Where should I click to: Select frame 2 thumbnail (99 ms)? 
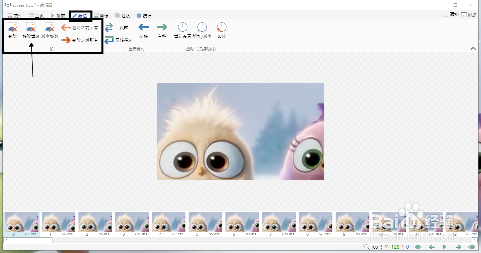pyautogui.click(x=95, y=224)
